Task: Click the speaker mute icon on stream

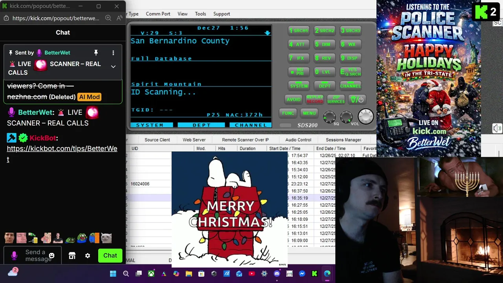Action: (497, 129)
